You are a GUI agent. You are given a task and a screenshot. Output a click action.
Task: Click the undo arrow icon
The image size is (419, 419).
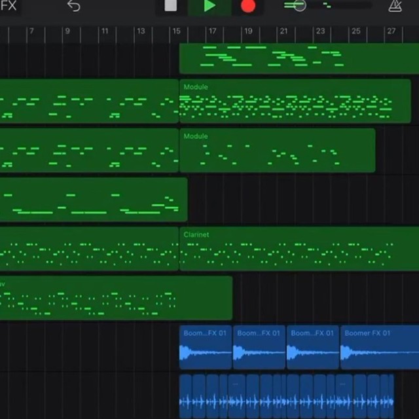[73, 6]
